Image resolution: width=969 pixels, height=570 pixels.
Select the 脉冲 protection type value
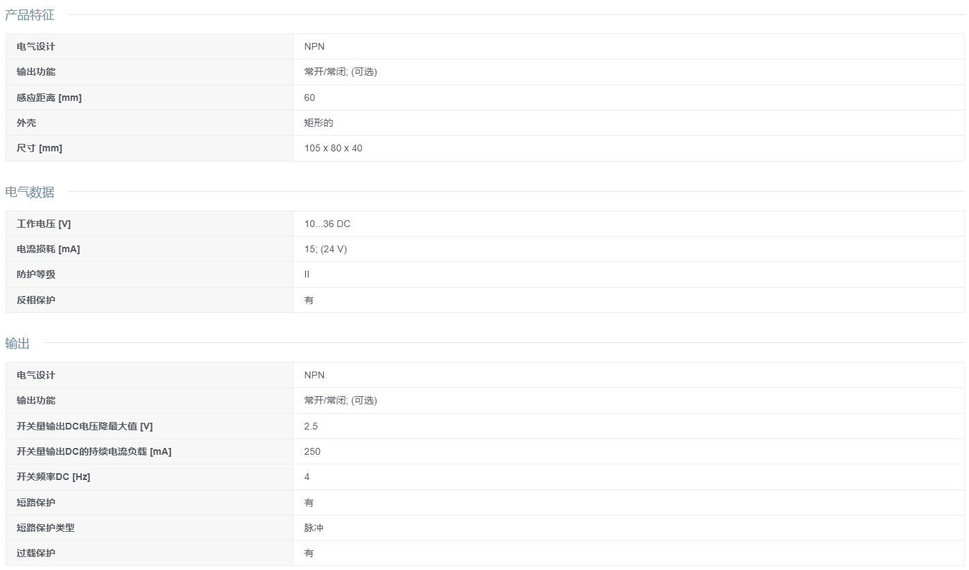coord(314,528)
